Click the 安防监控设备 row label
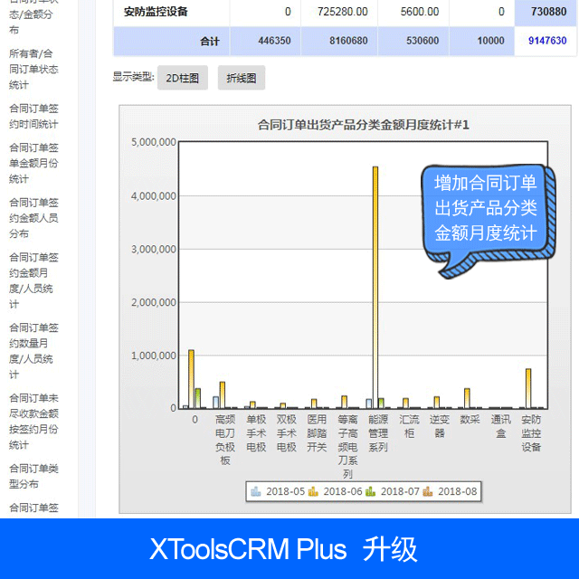This screenshot has height=579, width=579. tap(156, 12)
